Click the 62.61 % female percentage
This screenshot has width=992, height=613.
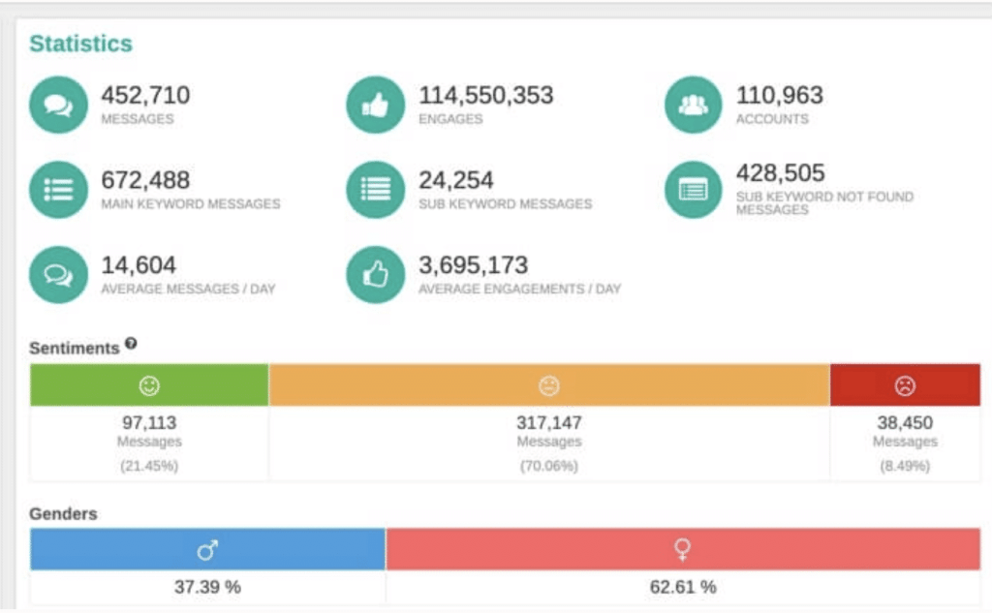pos(683,587)
